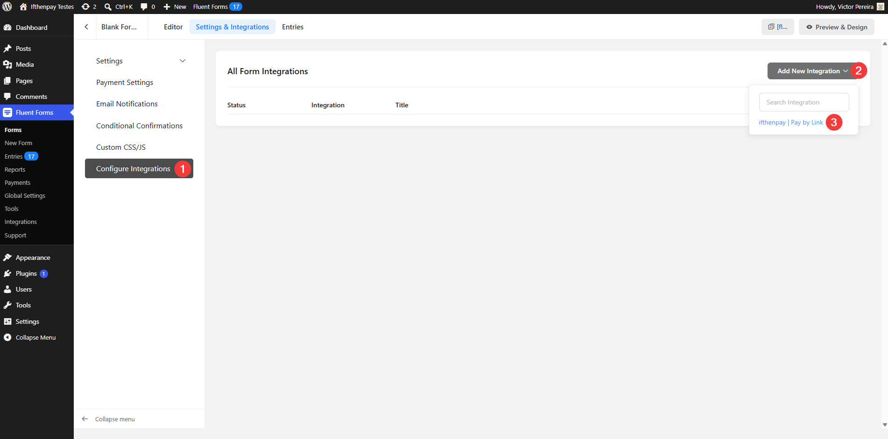Open Payments submenu link
888x439 pixels.
pos(17,182)
